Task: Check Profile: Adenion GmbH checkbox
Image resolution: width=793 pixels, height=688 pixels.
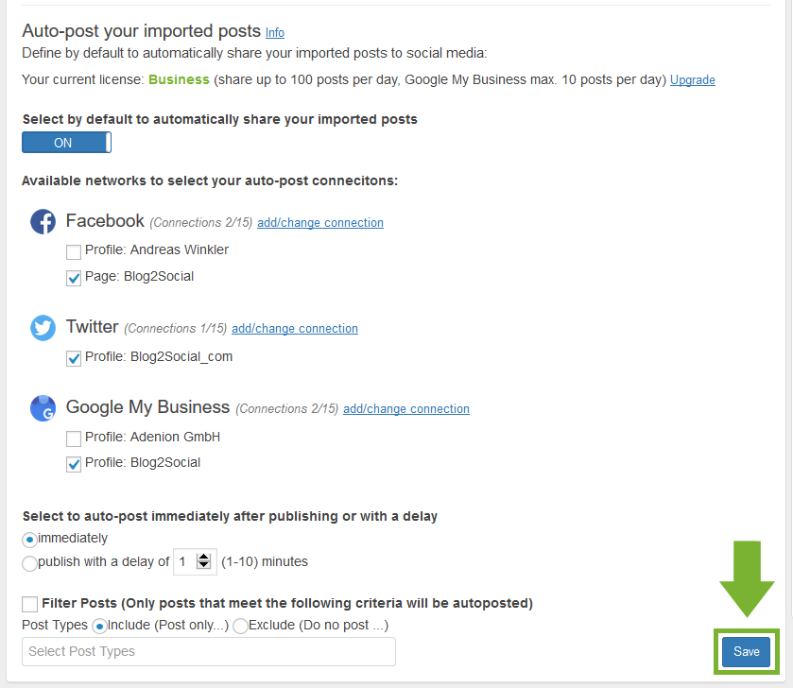Action: pos(74,439)
